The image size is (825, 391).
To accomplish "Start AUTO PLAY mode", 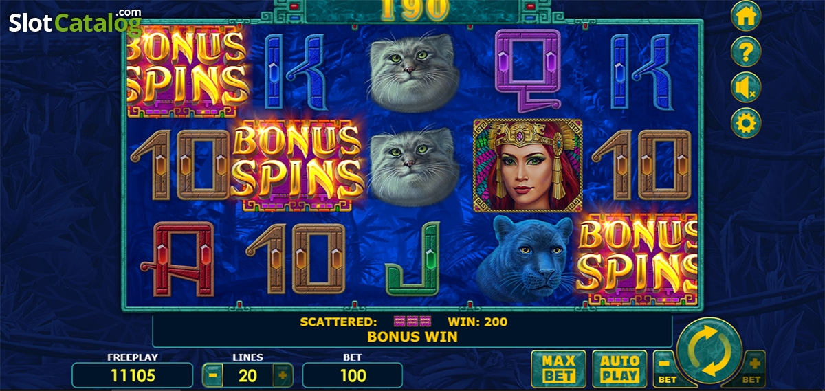I will [619, 368].
